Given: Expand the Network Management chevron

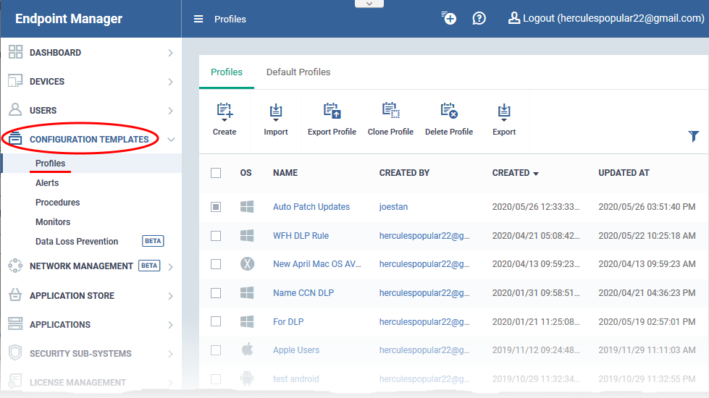Looking at the screenshot, I should coord(170,267).
